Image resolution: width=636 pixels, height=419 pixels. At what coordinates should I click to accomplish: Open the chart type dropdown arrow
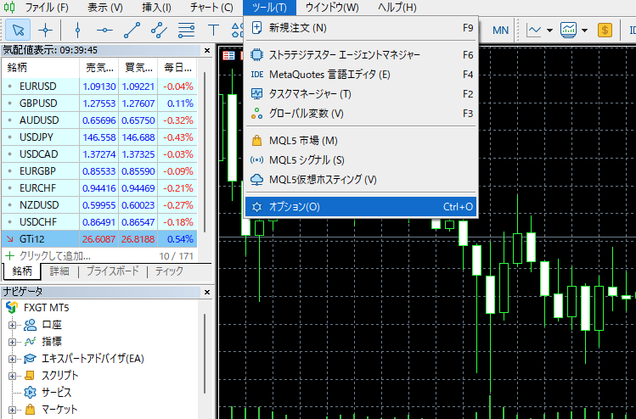550,31
